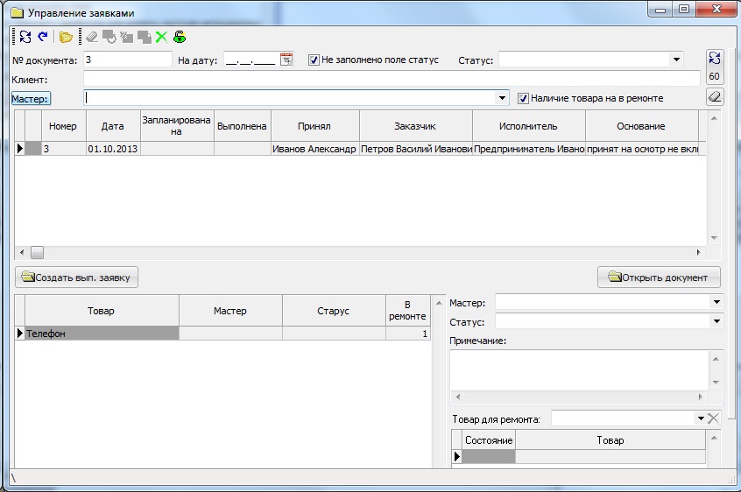Viewport: 741px width, 492px height.
Task: Click the grey document with circular arrow icon
Action: point(109,37)
